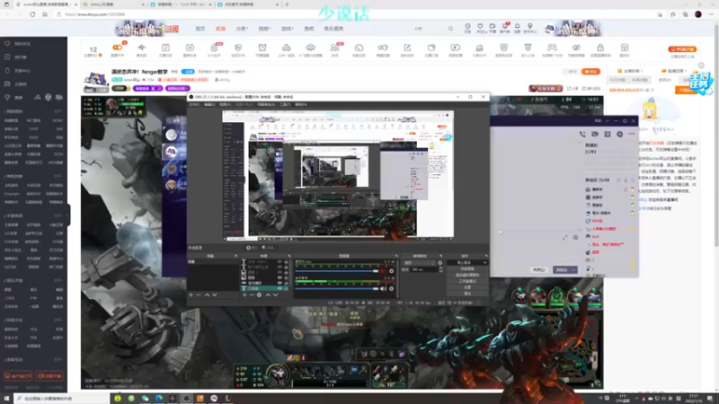Collapse the Douyu left sidebar handle
This screenshot has height=404, width=719.
pos(69,215)
